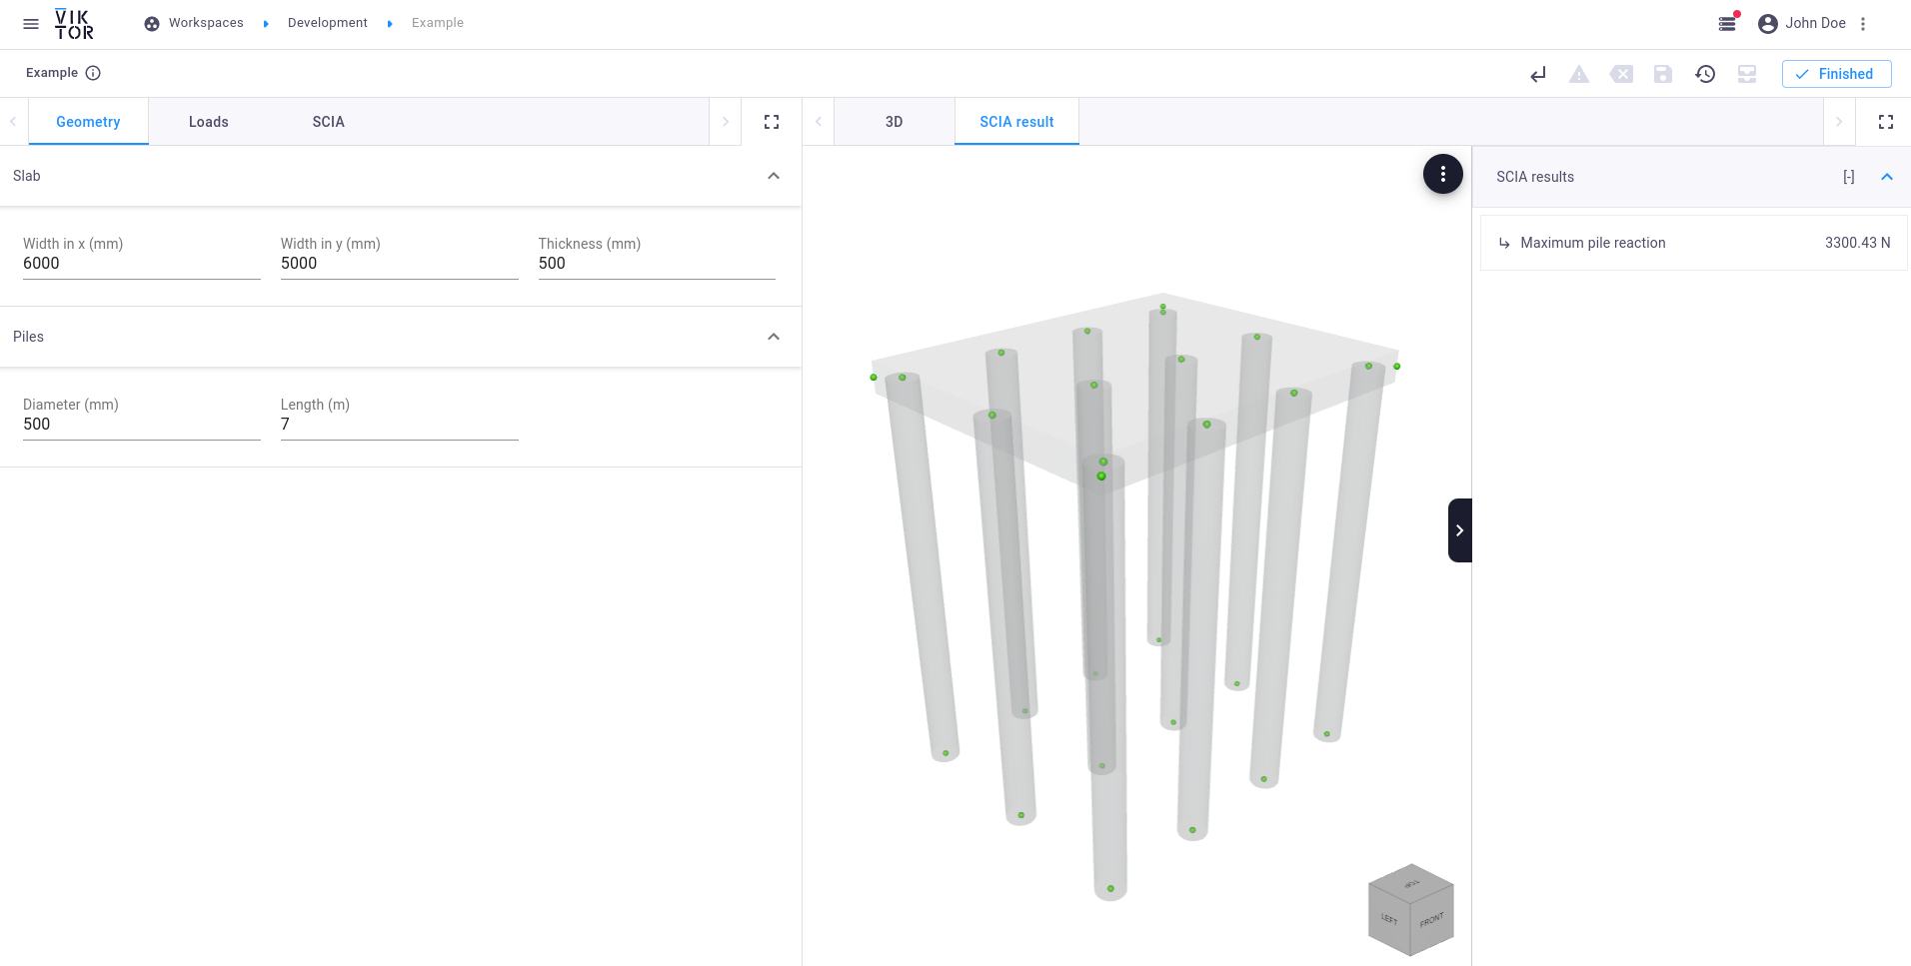Switch to the 3D view tab
The height and width of the screenshot is (966, 1911).
894,122
